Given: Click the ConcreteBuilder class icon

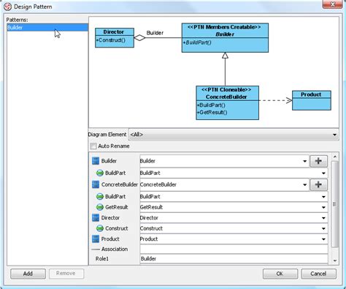Looking at the screenshot, I should click(96, 184).
